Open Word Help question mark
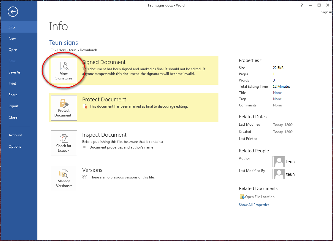This screenshot has width=333, height=241. (302, 5)
